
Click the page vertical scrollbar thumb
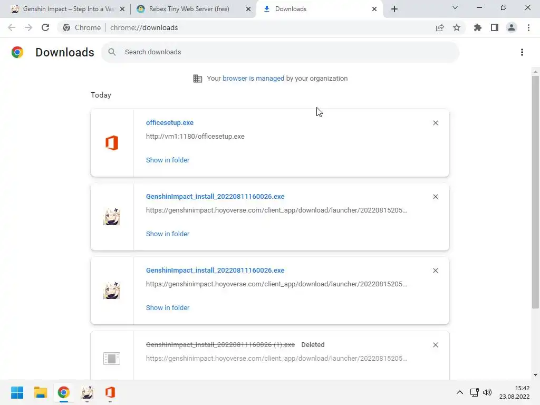[x=535, y=192]
